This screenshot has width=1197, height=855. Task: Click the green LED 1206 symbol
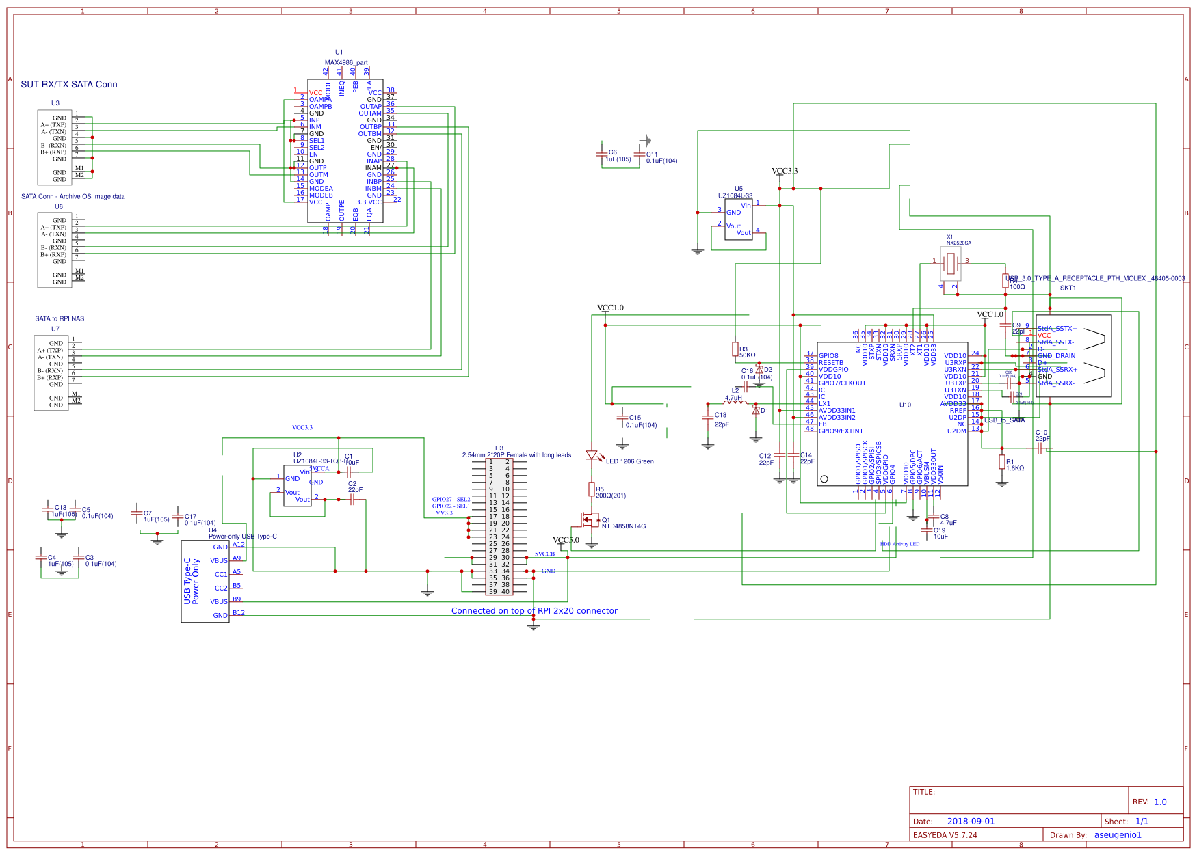pos(592,455)
